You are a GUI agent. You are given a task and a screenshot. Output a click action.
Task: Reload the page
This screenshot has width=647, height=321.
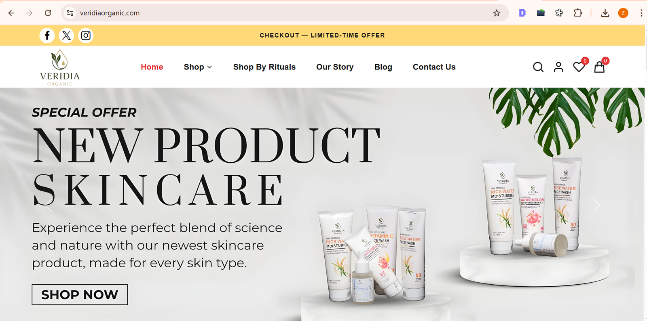click(48, 13)
